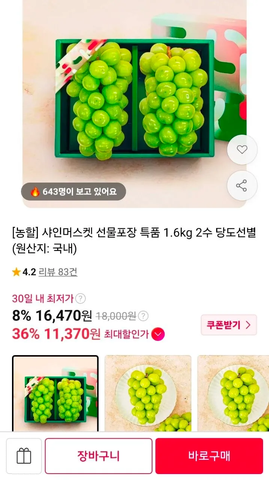Open 리뷰 83건 reviews link
This screenshot has height=480, width=269.
point(58,272)
